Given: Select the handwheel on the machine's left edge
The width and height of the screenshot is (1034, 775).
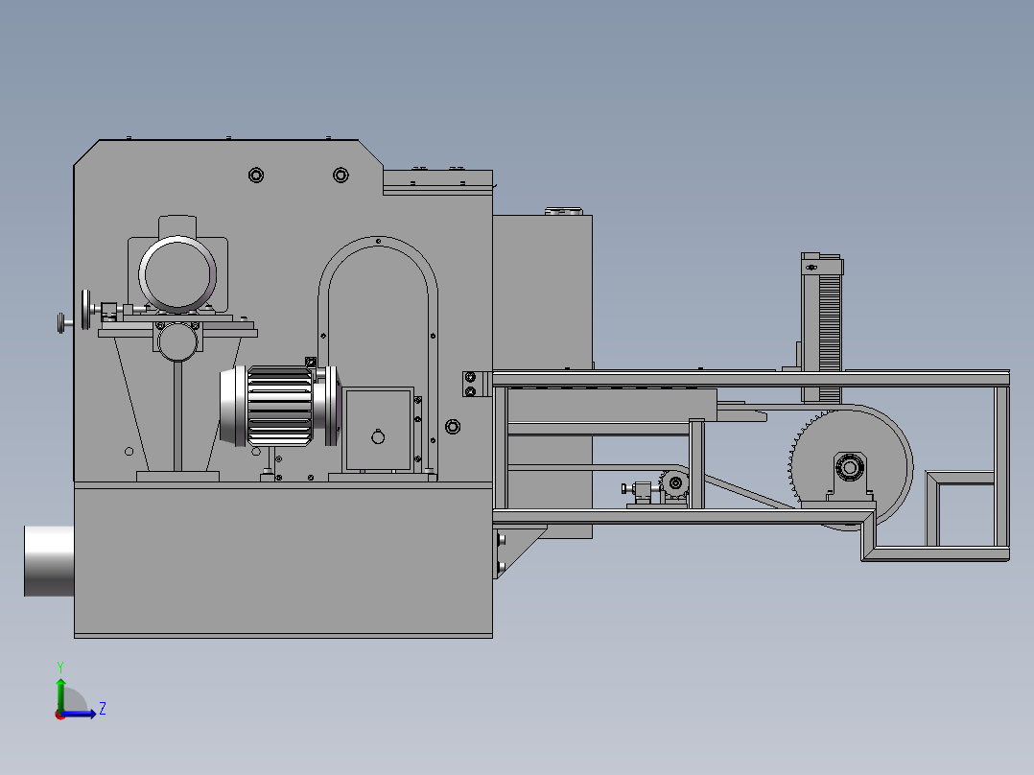Looking at the screenshot, I should coord(85,309).
